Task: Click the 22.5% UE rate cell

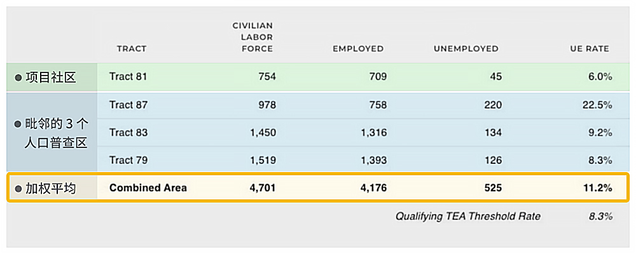Action: [597, 105]
